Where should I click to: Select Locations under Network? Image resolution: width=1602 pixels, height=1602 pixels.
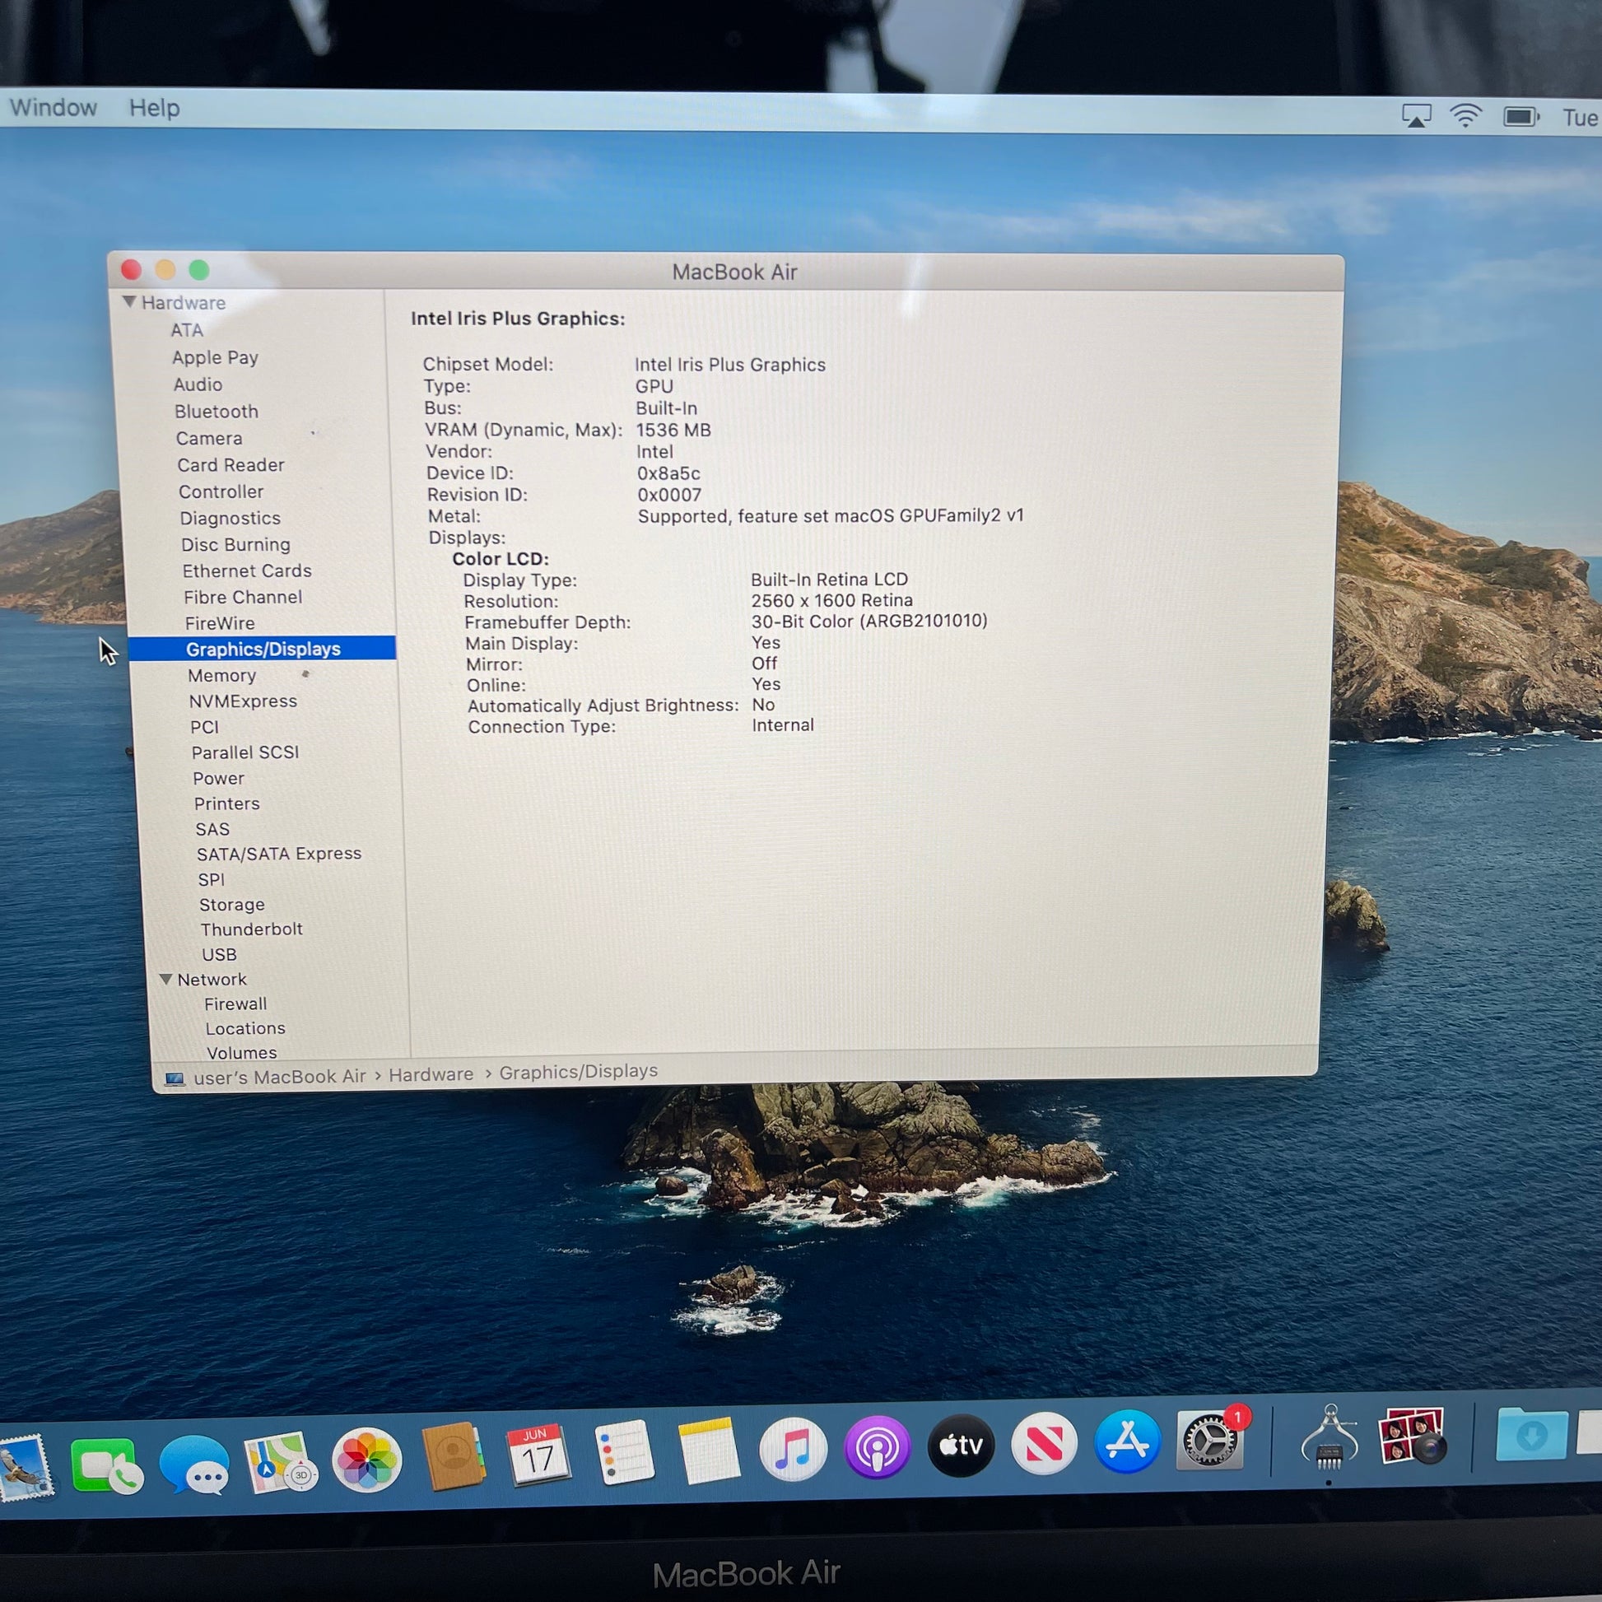[x=245, y=1028]
